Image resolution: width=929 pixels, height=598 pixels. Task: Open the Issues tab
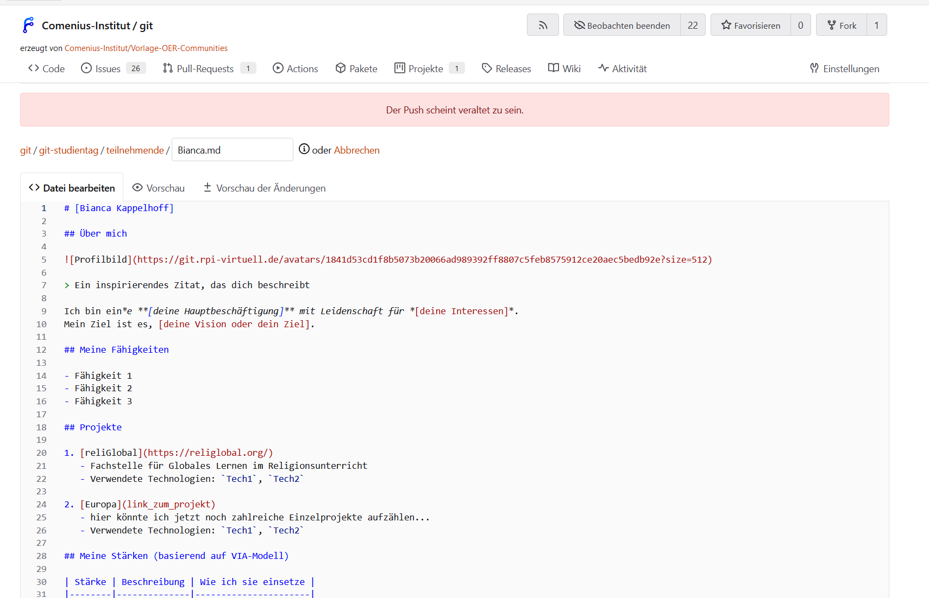tap(108, 68)
